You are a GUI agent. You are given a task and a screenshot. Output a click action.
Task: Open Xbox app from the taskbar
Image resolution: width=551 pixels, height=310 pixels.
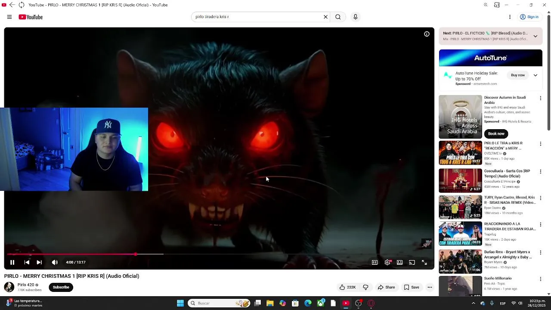(321, 303)
